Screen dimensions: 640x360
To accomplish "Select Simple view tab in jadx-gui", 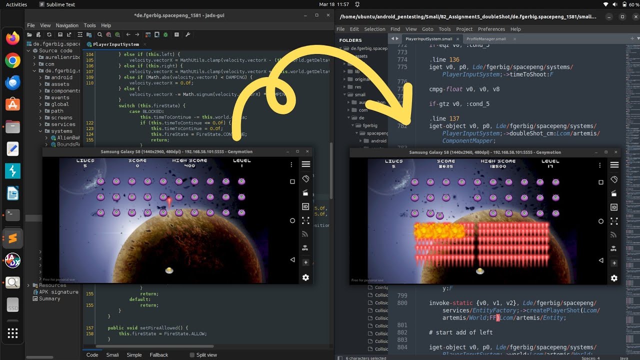I will click(x=134, y=355).
